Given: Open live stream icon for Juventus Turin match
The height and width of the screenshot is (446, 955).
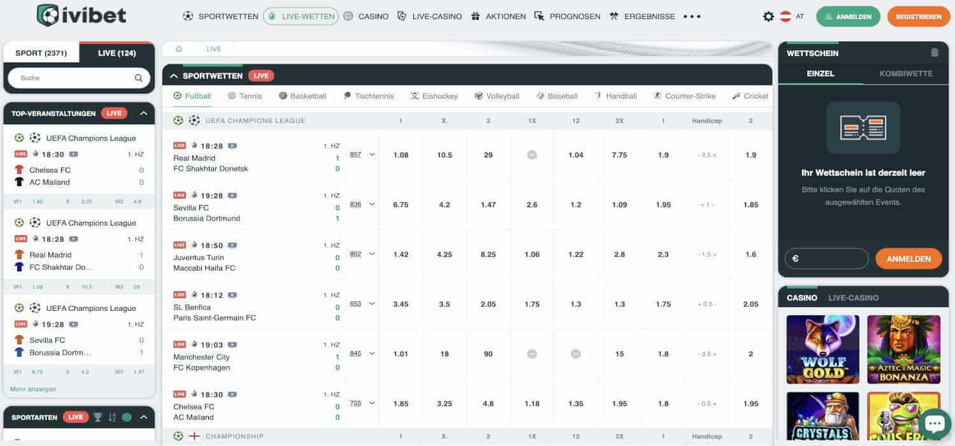Looking at the screenshot, I should (x=232, y=245).
